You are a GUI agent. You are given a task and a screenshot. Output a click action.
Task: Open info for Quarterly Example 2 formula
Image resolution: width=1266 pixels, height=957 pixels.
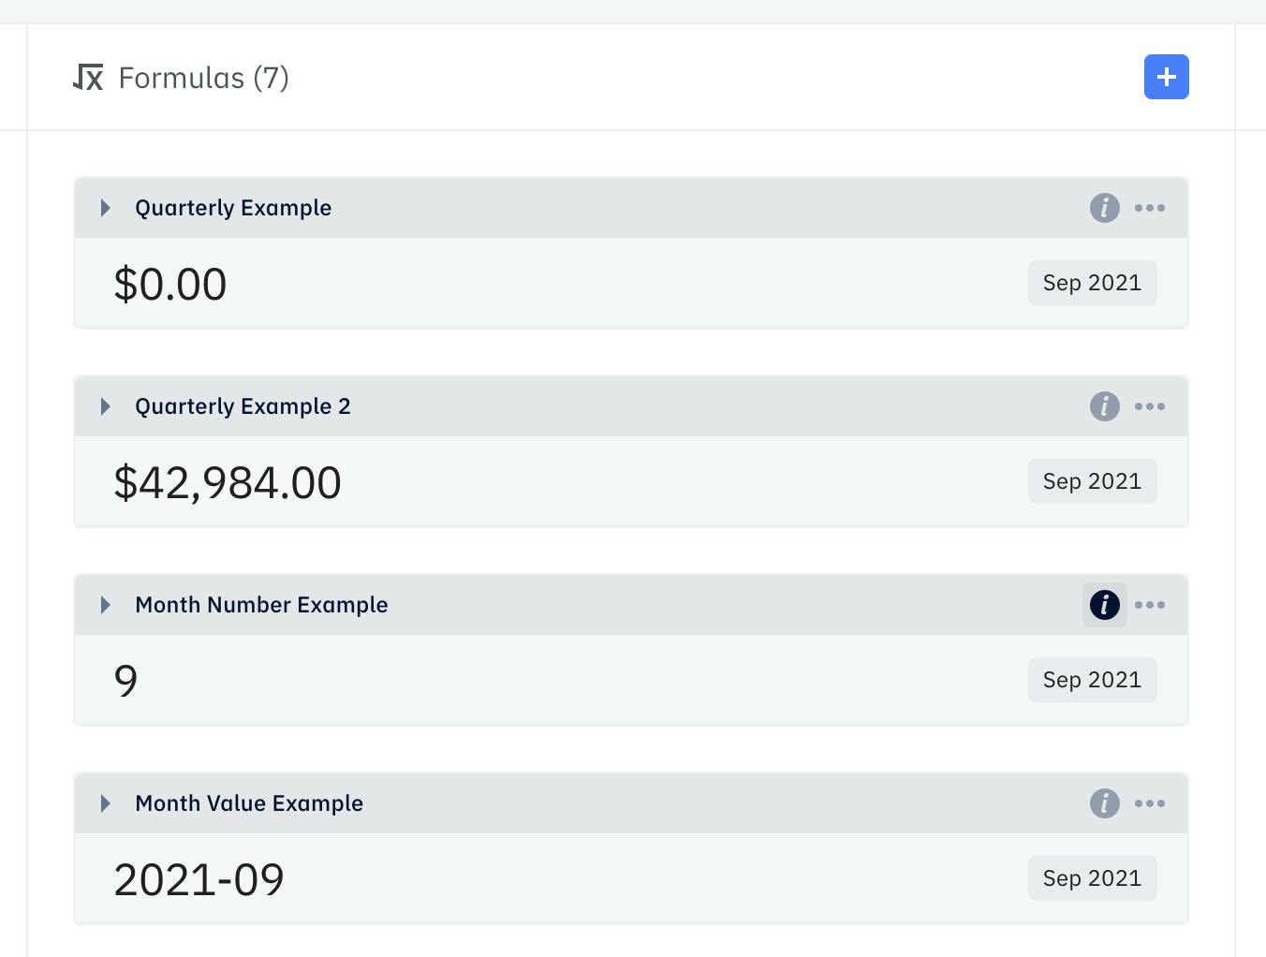(x=1104, y=406)
